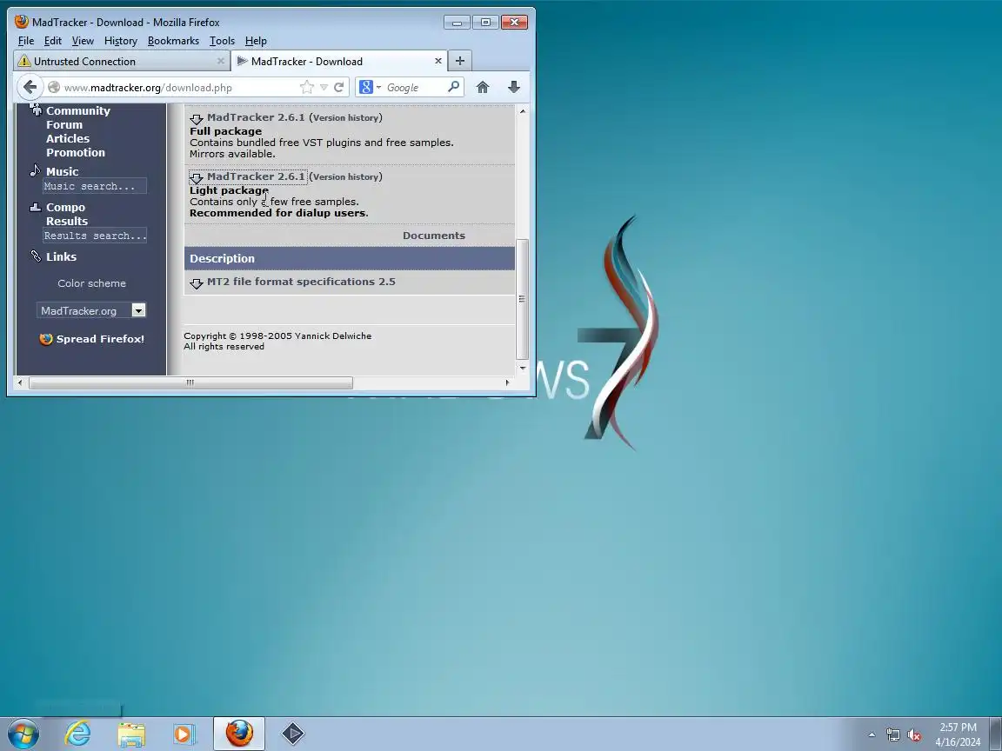
Task: Go back using Firefox back arrow
Action: click(30, 87)
